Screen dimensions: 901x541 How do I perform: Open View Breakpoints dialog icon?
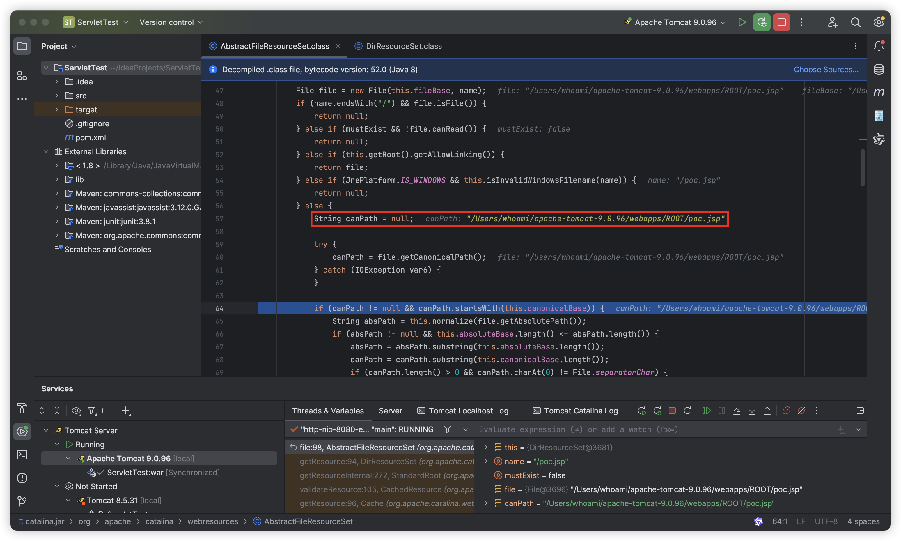[x=786, y=411]
